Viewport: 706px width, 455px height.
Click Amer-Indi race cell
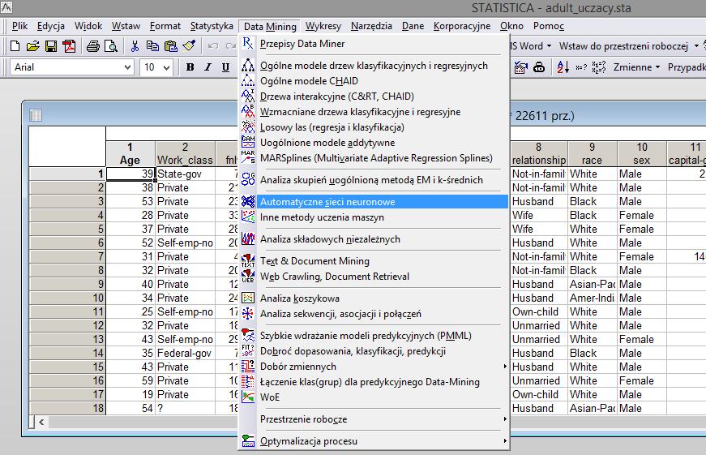(592, 298)
